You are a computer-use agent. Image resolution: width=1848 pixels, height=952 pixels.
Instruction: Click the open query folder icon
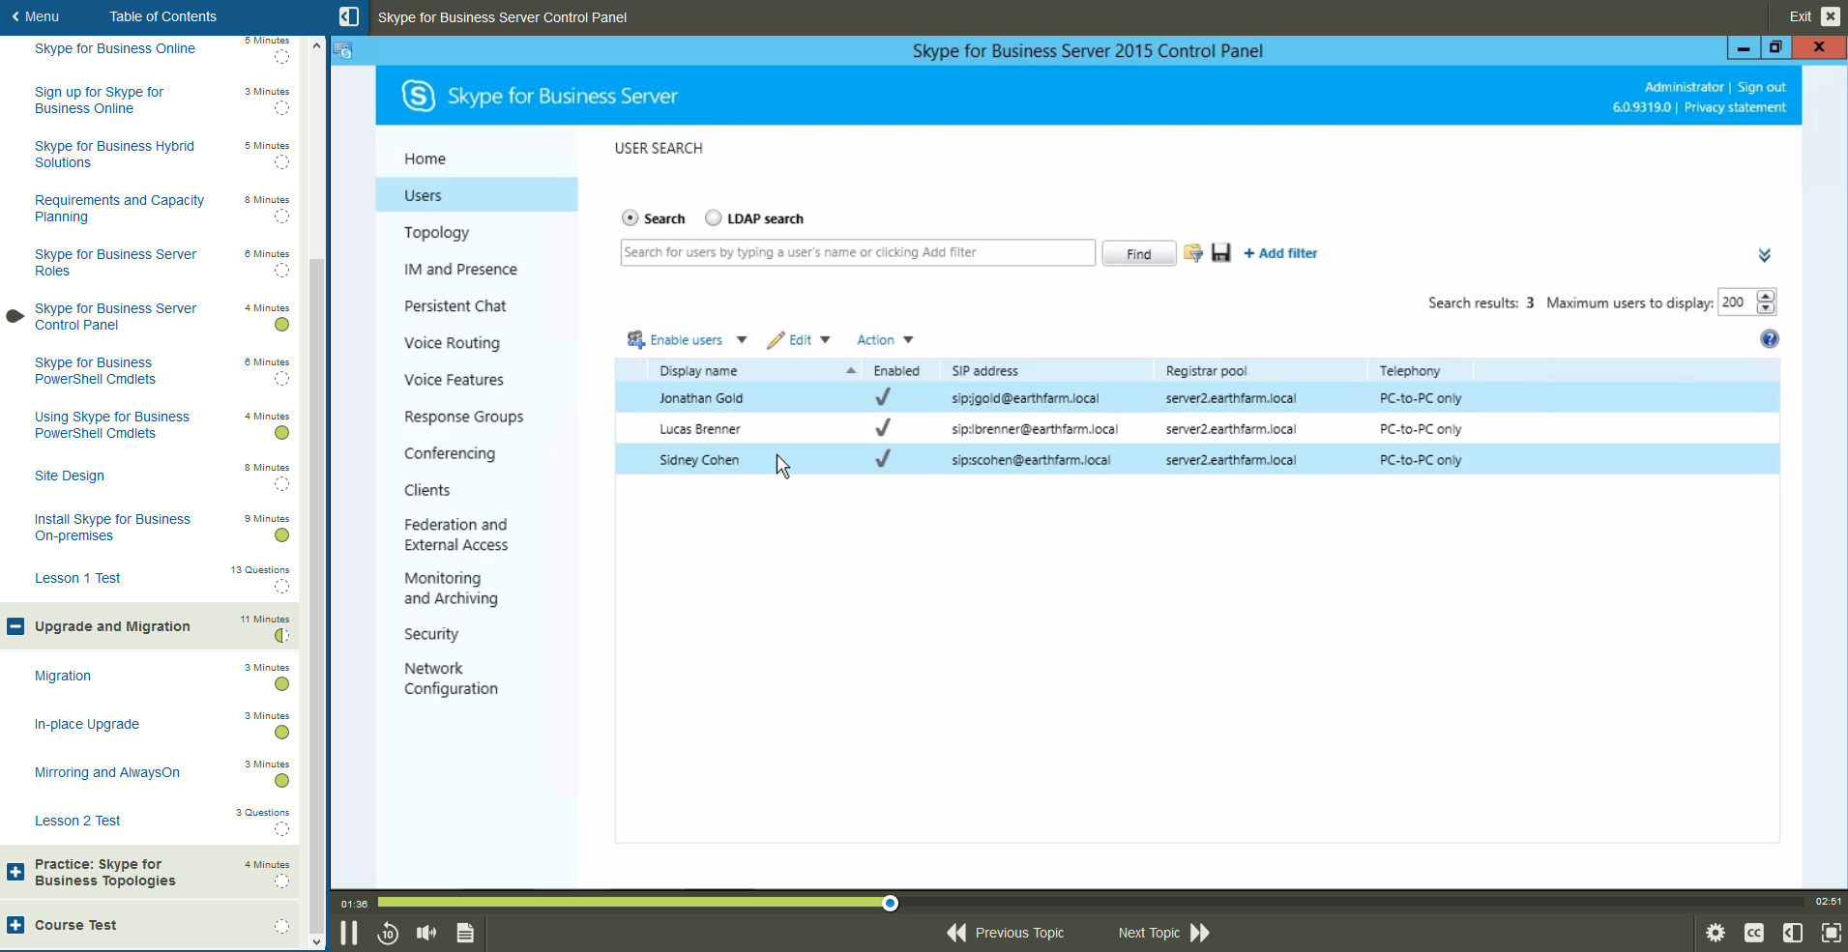pos(1193,253)
